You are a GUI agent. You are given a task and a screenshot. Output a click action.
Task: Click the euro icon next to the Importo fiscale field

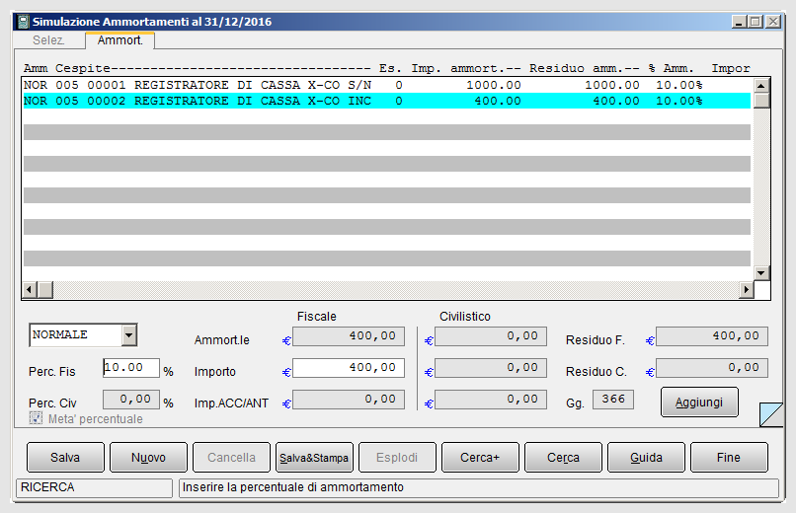pos(286,372)
